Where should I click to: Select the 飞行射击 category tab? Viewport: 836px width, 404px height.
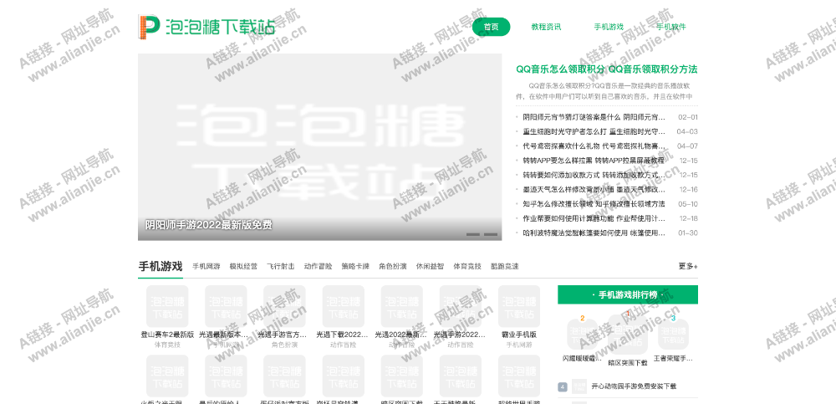coord(280,267)
